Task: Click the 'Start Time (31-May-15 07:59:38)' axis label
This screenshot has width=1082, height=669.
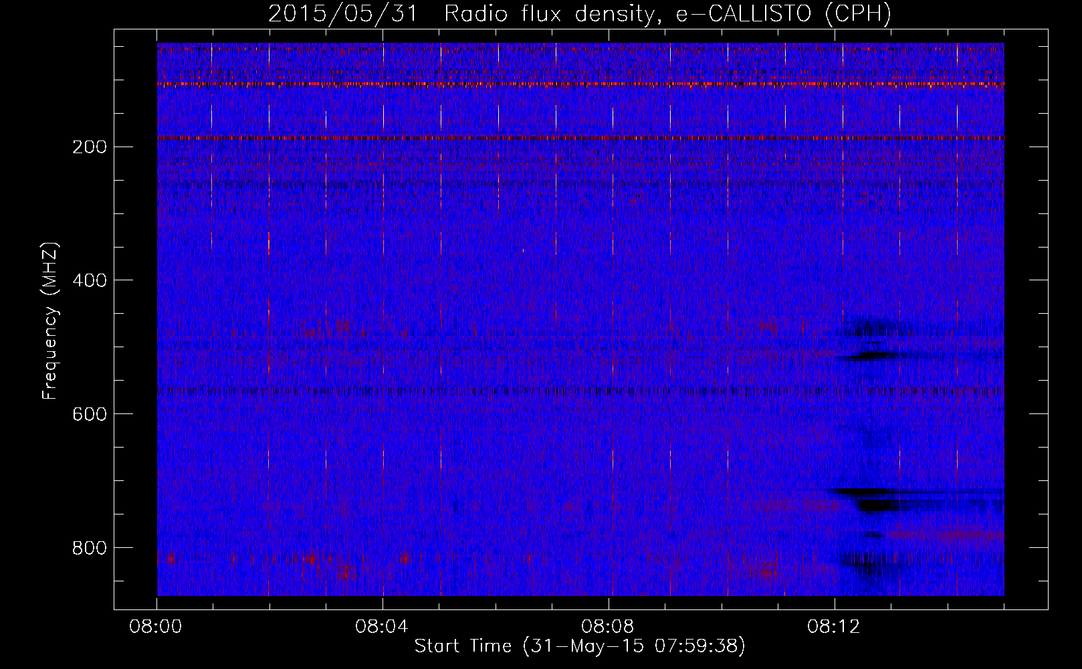Action: 580,646
